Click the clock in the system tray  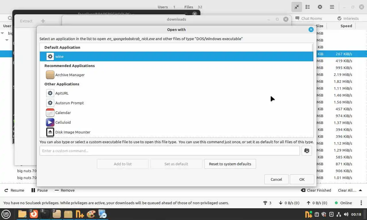tap(356, 214)
